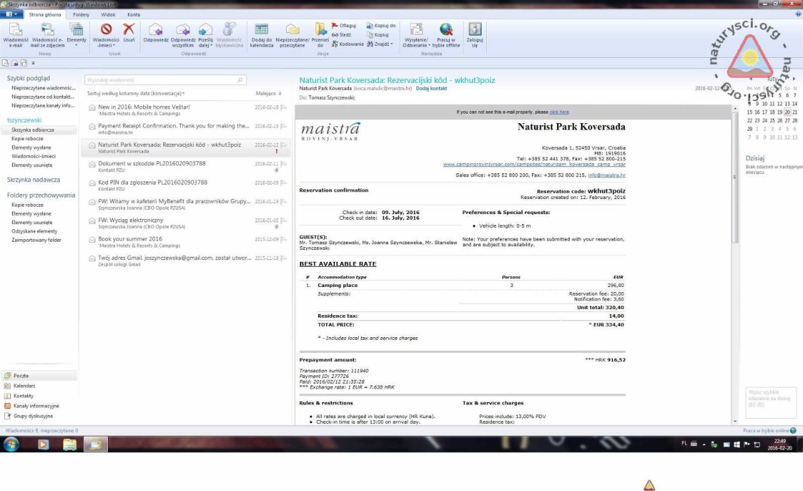Click the search magnifier icon

click(240, 80)
